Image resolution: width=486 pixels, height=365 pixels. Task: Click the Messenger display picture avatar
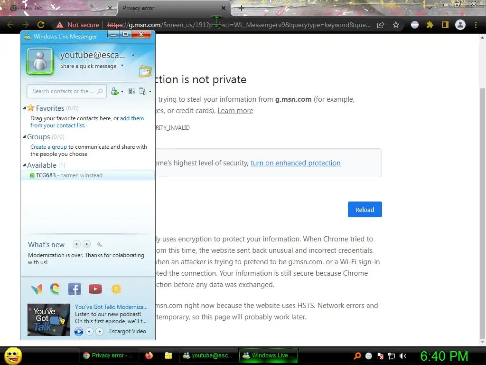[40, 61]
